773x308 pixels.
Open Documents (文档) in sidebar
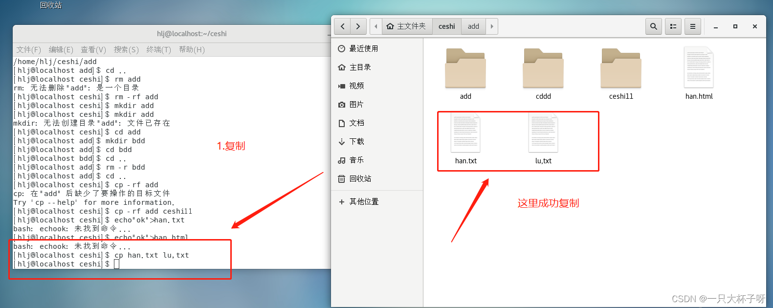377,123
